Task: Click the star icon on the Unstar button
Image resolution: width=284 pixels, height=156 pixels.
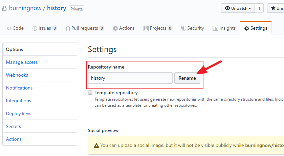Action: coord(273,8)
